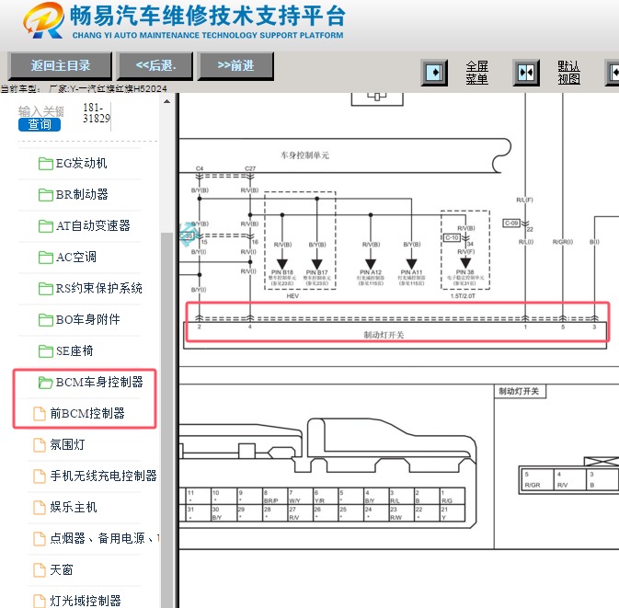Click the 天窗 document icon

[40, 569]
